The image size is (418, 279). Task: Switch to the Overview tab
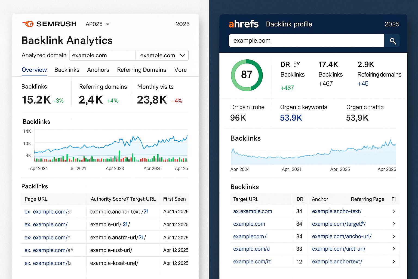coord(34,70)
